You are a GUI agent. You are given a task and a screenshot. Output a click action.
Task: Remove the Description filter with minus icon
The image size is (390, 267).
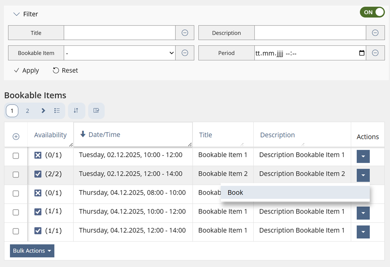click(375, 33)
